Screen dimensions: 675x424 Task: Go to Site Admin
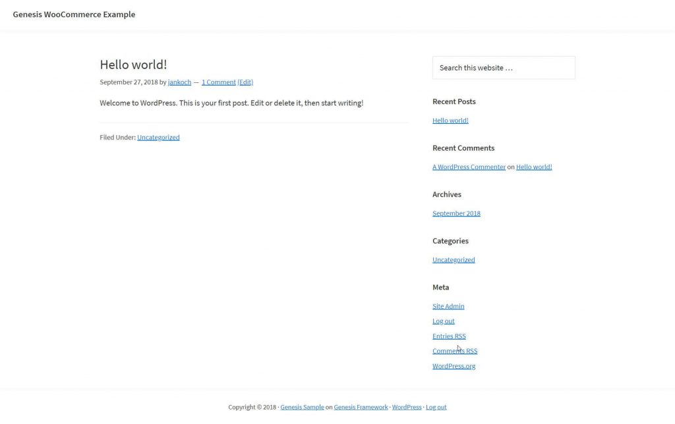click(x=448, y=306)
